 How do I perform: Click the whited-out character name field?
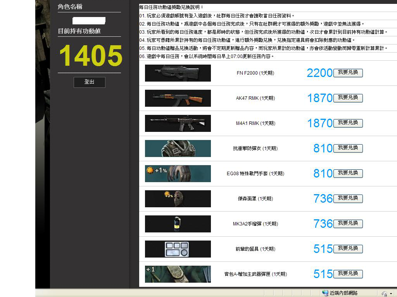coord(89,20)
